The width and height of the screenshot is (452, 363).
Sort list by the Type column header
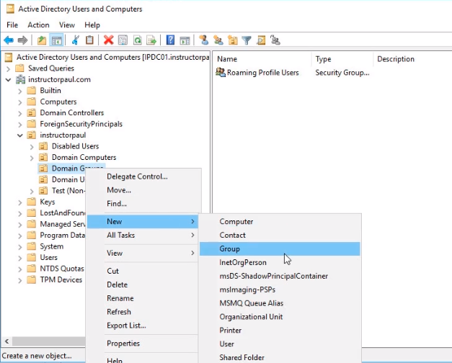tap(324, 59)
